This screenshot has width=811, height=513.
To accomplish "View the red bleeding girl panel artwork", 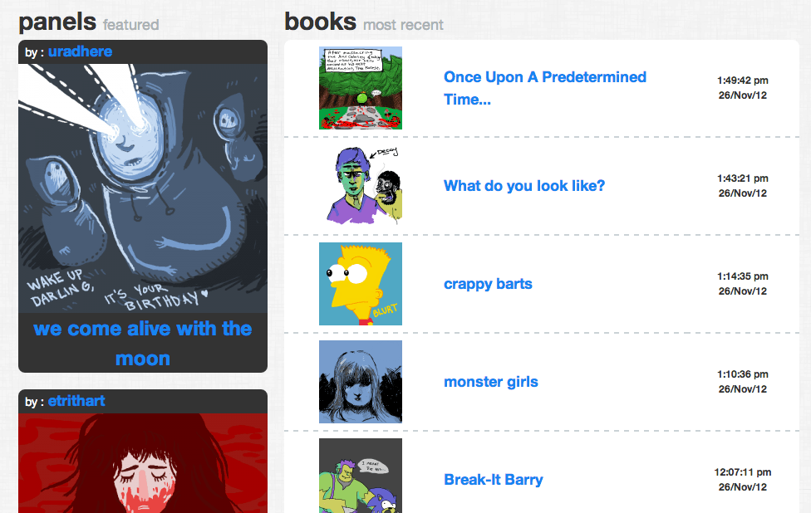I will point(143,463).
